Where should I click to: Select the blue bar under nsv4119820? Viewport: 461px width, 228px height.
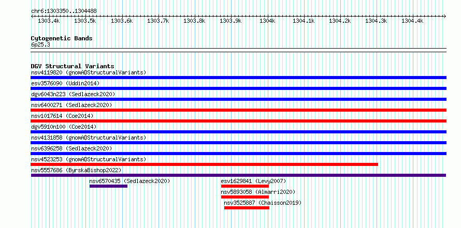[238, 78]
